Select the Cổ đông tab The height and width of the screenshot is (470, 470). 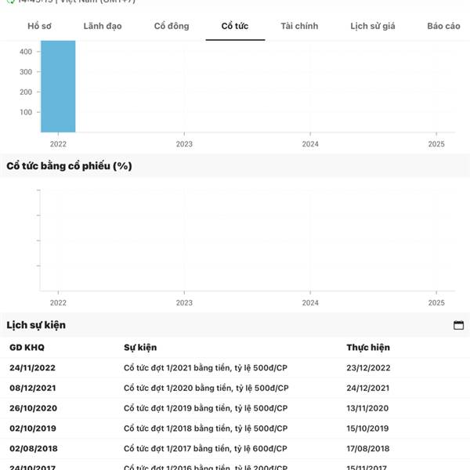(x=172, y=26)
